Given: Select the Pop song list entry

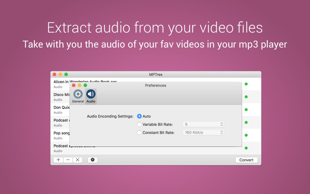Looking at the screenshot, I should click(60, 135).
